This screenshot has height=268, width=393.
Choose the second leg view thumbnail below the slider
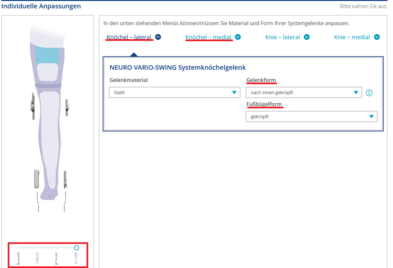pyautogui.click(x=38, y=258)
